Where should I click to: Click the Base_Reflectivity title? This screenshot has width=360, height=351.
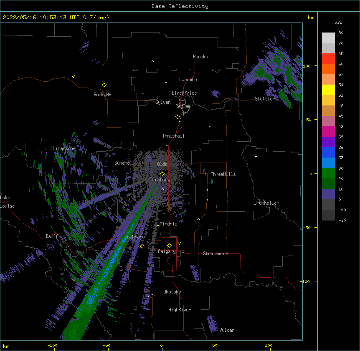[x=180, y=6]
